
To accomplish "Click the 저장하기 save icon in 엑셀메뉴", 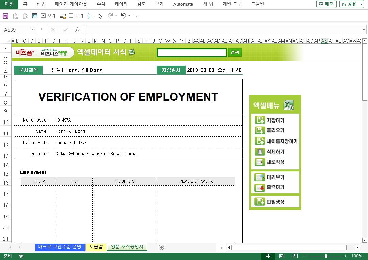I will (x=260, y=120).
